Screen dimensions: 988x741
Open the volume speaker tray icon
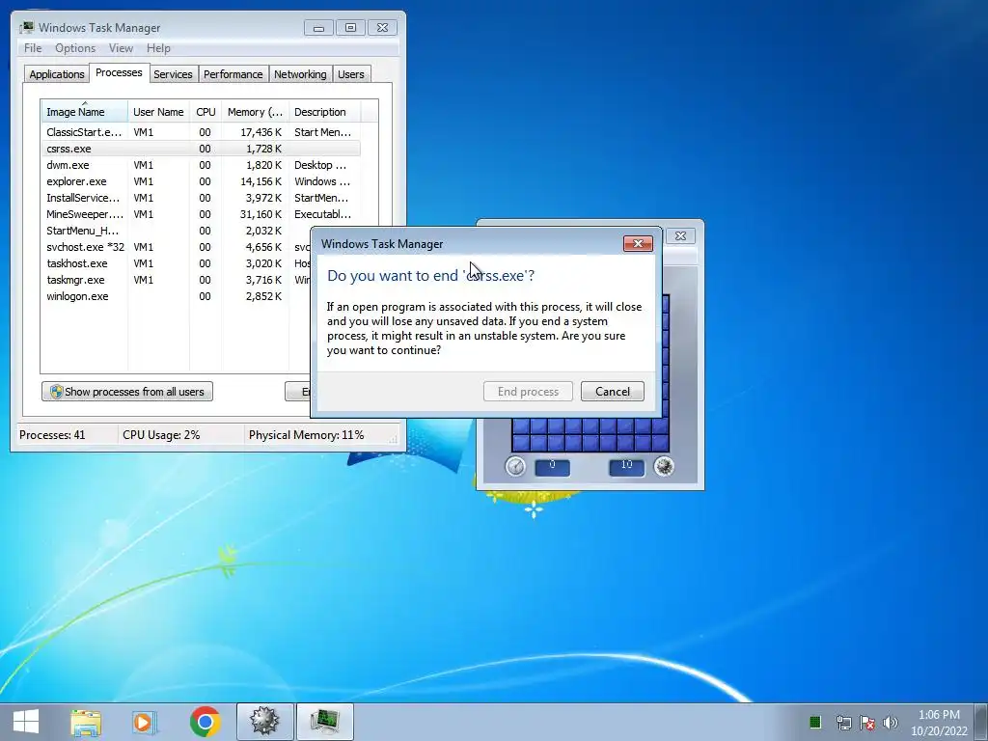click(x=891, y=722)
